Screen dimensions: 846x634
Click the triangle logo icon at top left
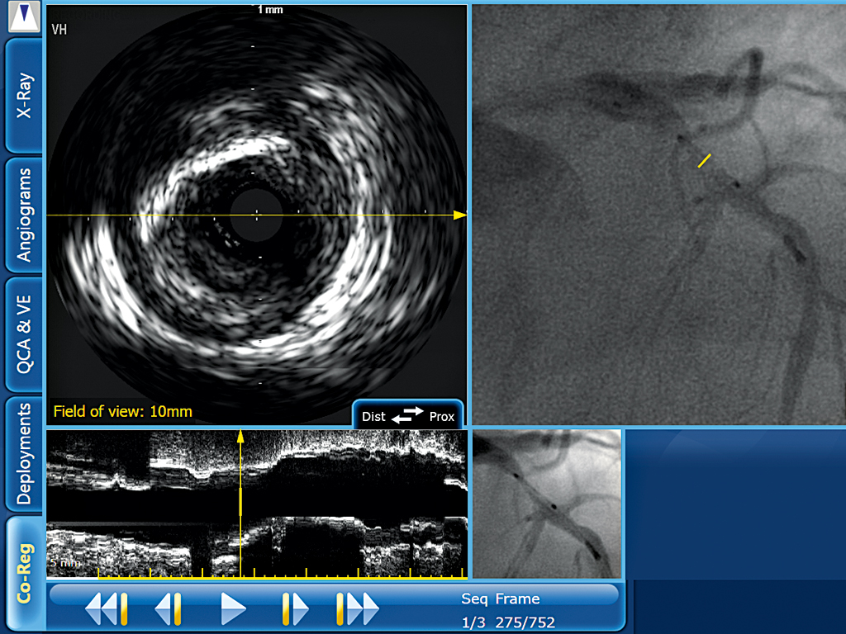coord(24,16)
